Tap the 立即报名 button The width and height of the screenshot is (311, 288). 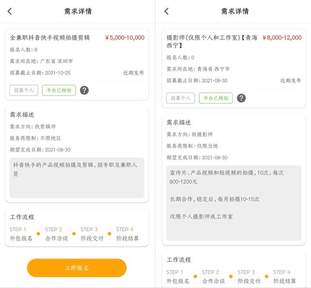point(77,268)
